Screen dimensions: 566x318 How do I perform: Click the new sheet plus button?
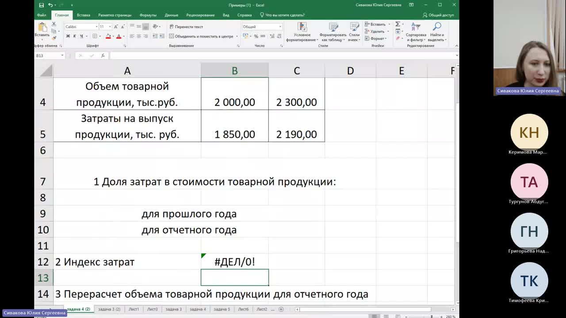(281, 309)
